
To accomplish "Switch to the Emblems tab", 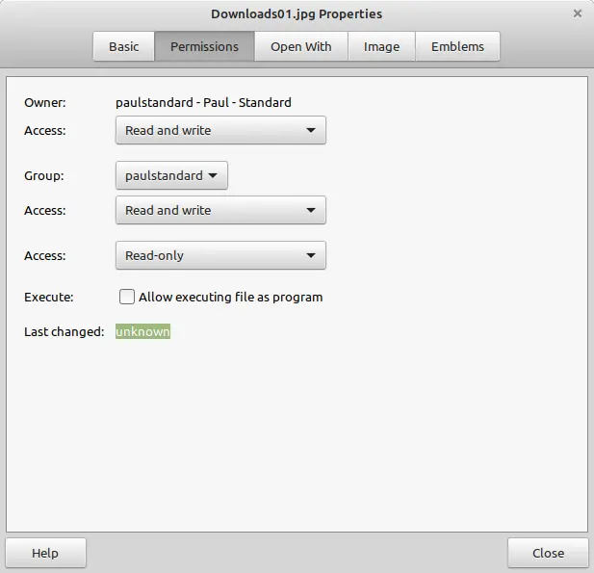I will [457, 46].
